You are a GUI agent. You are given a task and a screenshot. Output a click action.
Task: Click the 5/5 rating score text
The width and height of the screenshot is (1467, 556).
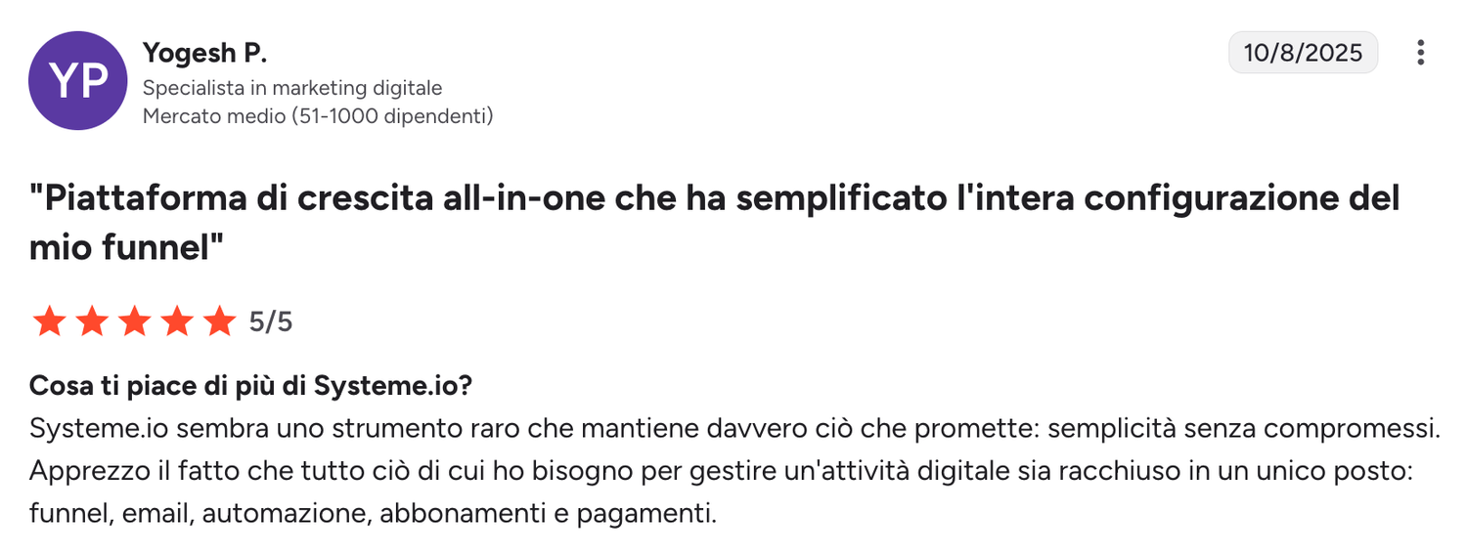(x=271, y=321)
